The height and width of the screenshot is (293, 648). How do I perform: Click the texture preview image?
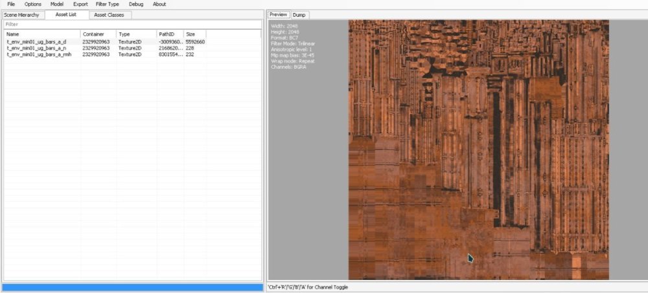click(x=478, y=149)
